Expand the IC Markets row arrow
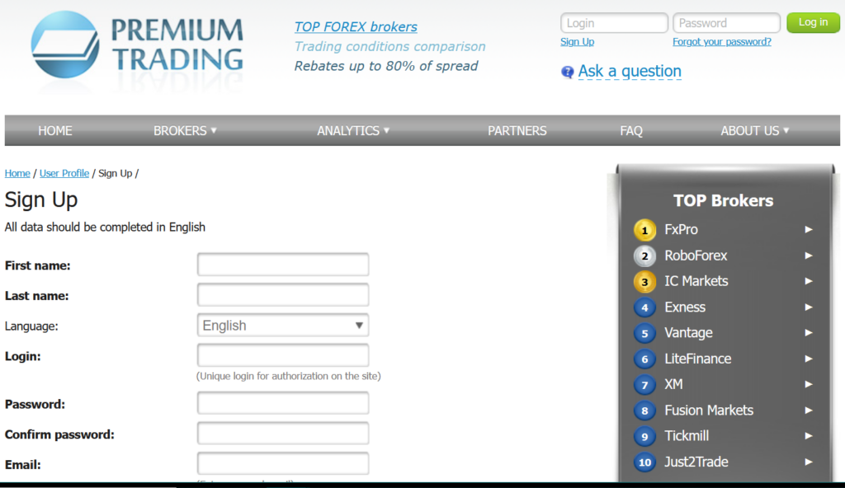Screen dimensions: 845x488 point(809,281)
